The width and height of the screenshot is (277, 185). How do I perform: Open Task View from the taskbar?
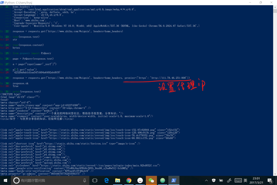pyautogui.click(x=95, y=180)
